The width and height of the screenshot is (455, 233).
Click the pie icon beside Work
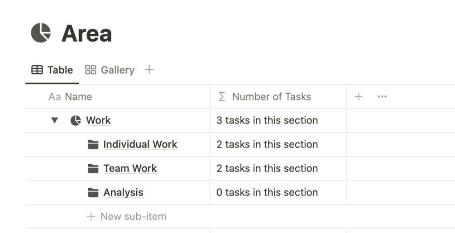76,120
